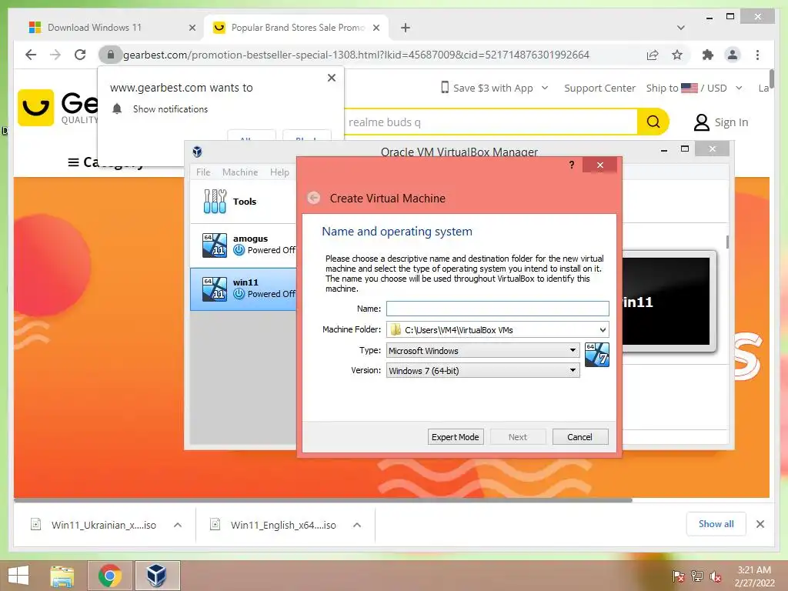This screenshot has height=591, width=788.
Task: Open the Machine menu in VirtualBox
Action: [240, 172]
